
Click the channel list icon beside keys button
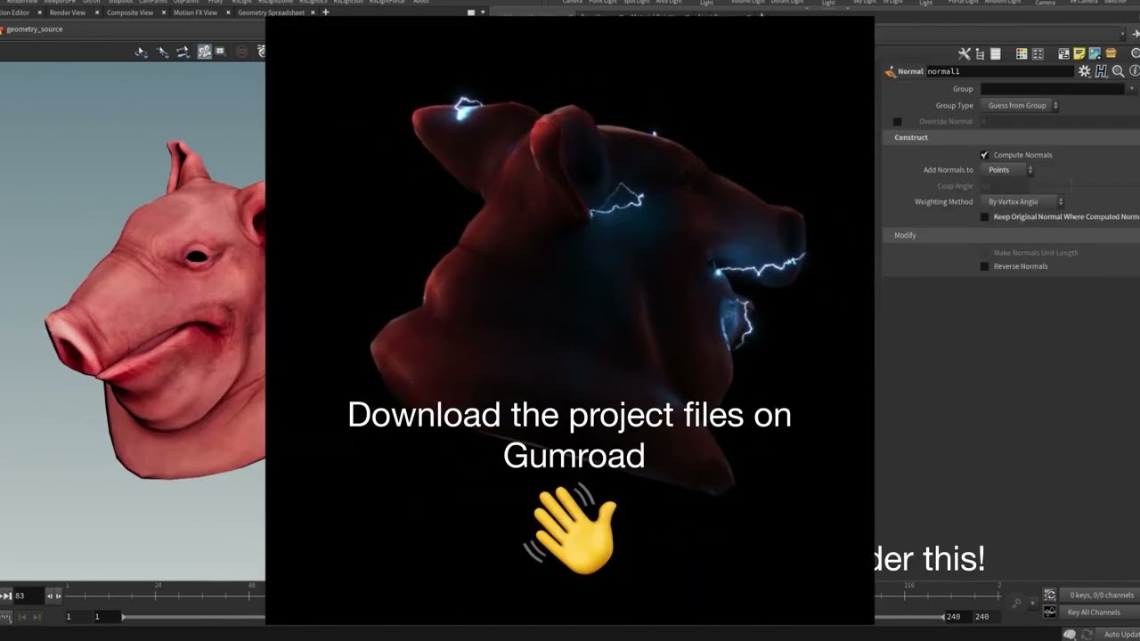coord(1050,595)
